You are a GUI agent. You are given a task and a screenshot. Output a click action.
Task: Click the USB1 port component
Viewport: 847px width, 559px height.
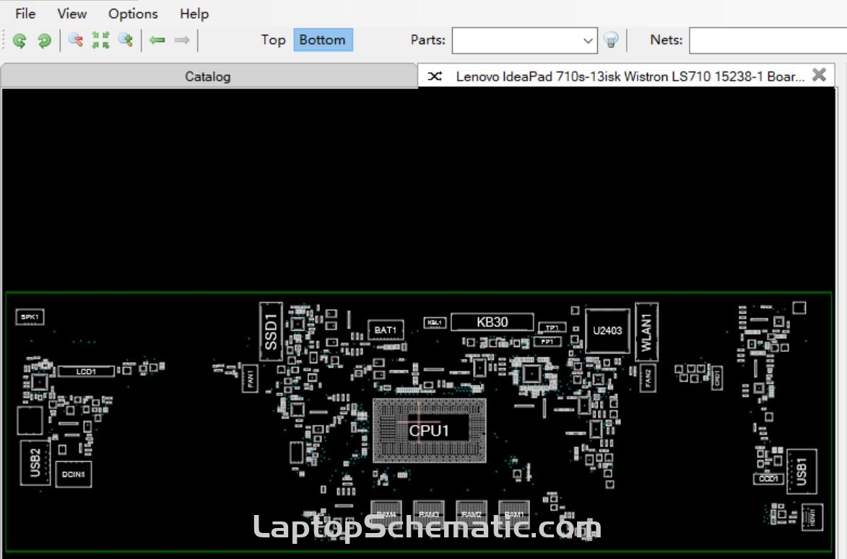point(802,471)
